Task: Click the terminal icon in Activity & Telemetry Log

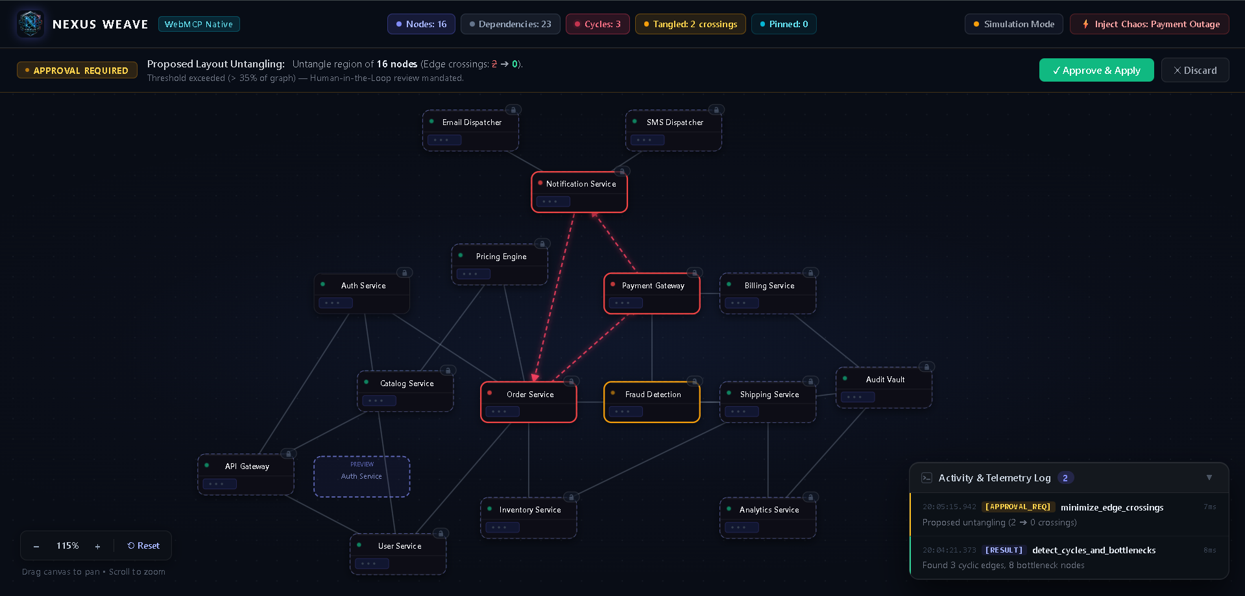Action: click(927, 478)
